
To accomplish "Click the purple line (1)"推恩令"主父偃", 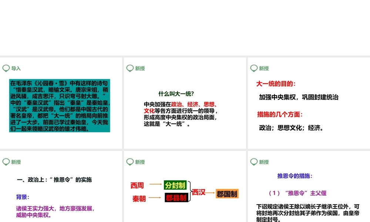I will [297, 193].
